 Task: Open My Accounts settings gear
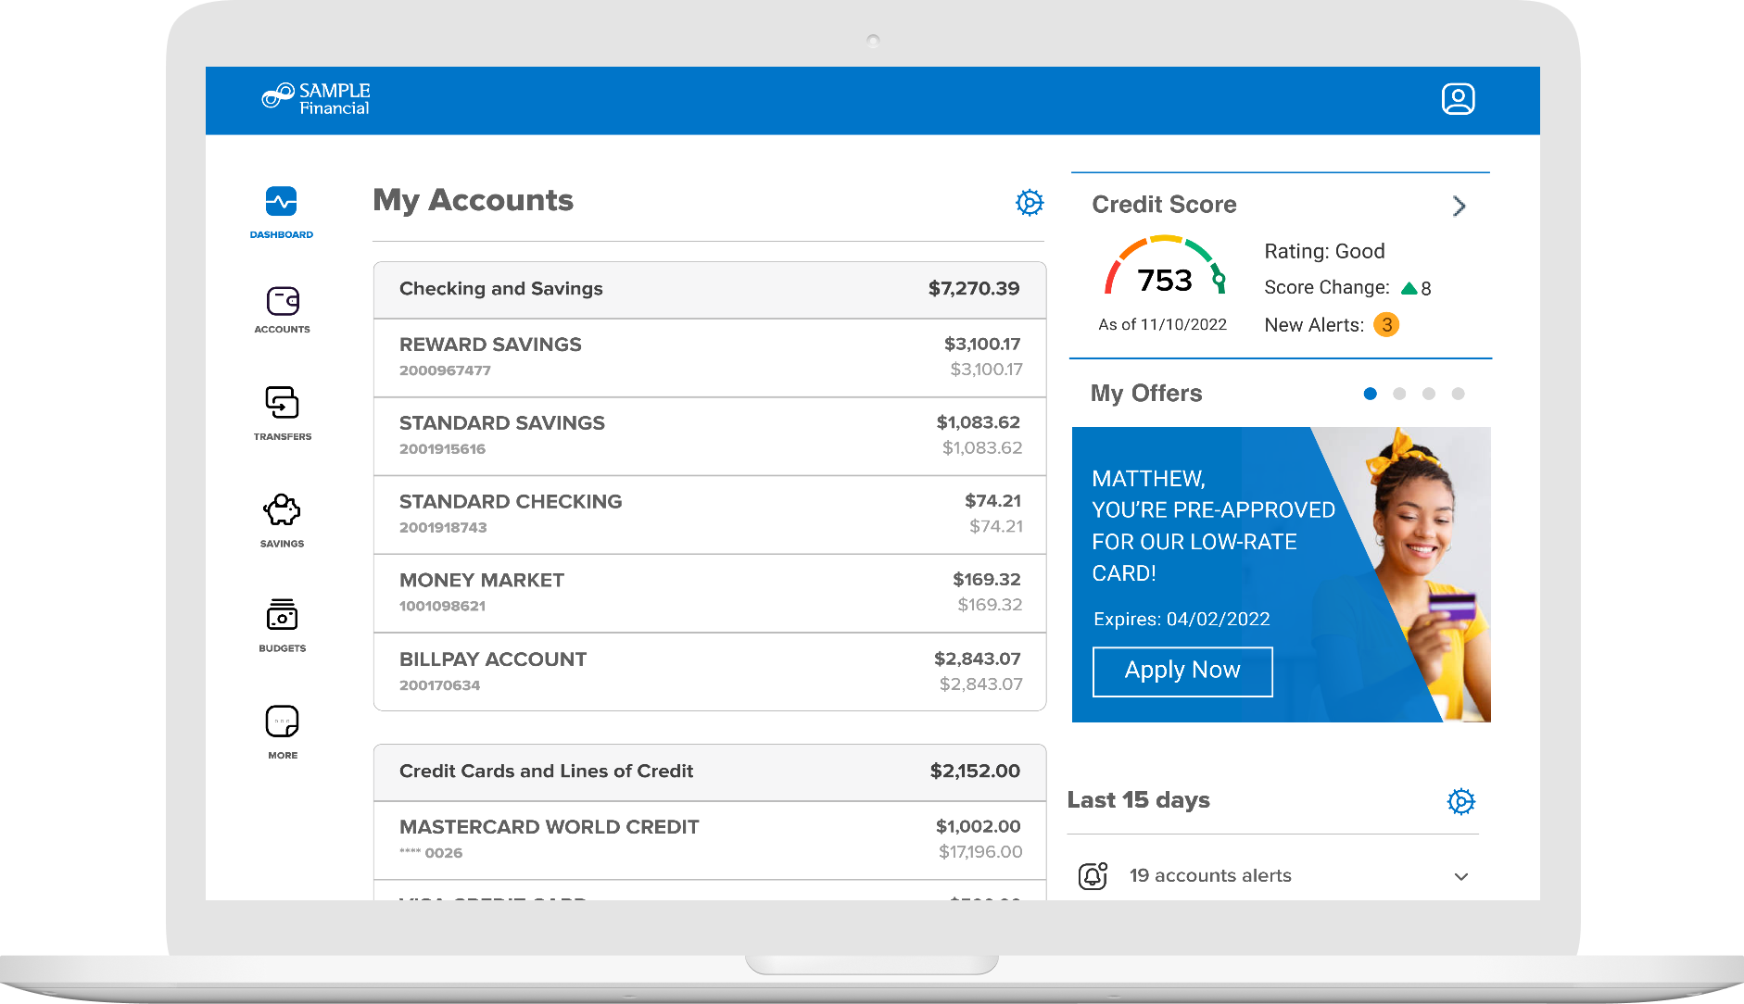[1029, 202]
